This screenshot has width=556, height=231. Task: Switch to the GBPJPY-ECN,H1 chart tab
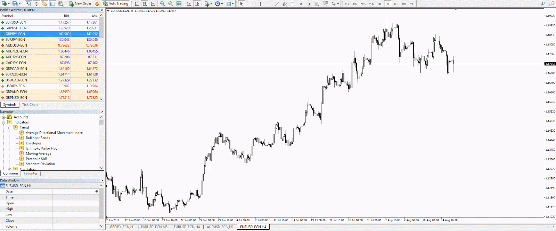(x=122, y=227)
